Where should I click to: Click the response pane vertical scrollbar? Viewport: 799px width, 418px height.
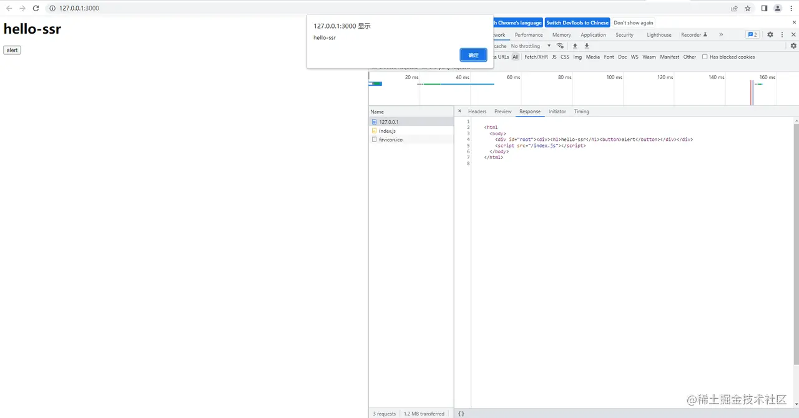(x=796, y=244)
